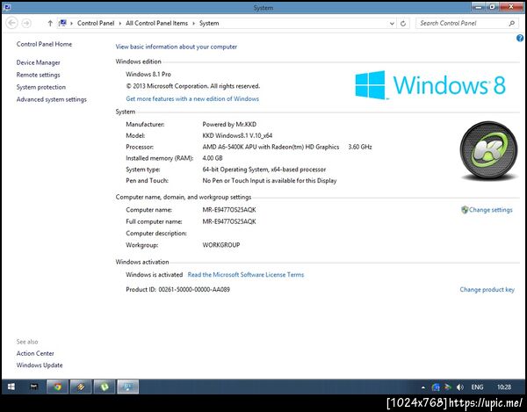Click the Product ID number text
This screenshot has width=527, height=412.
tap(194, 289)
